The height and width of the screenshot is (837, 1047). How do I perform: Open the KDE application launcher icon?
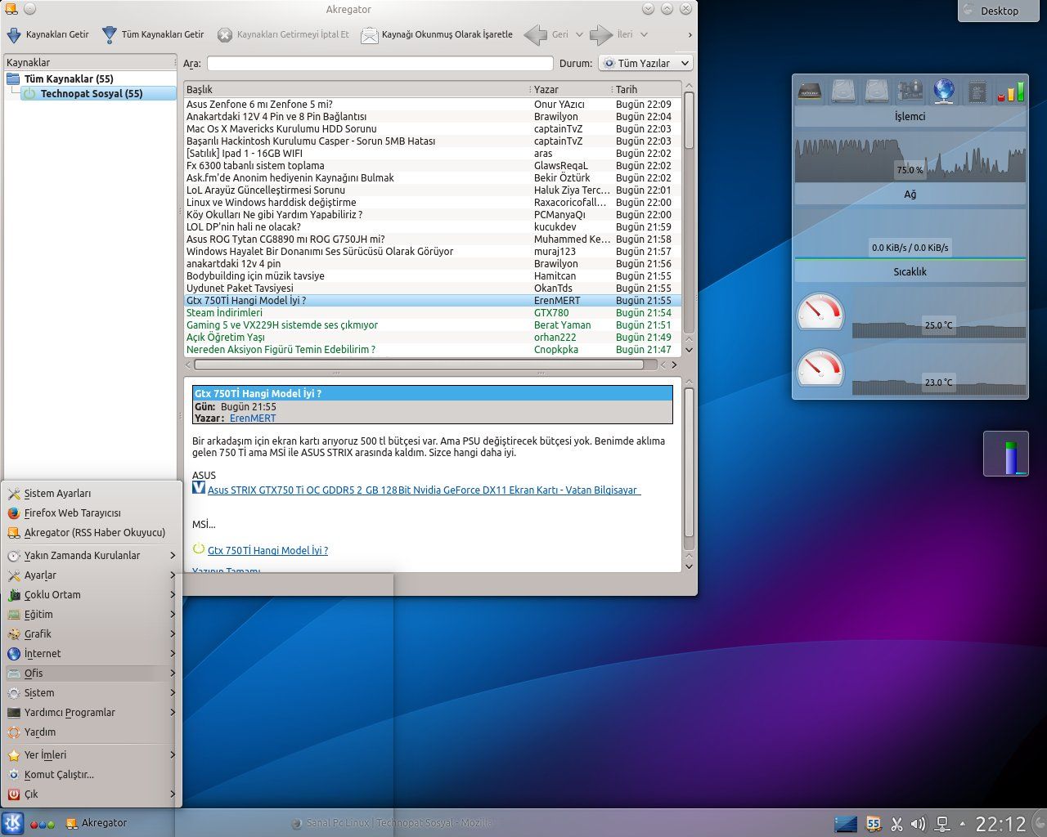[12, 823]
